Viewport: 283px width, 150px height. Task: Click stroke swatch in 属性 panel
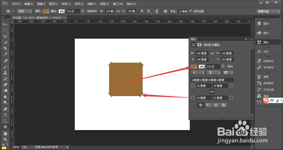(202, 67)
